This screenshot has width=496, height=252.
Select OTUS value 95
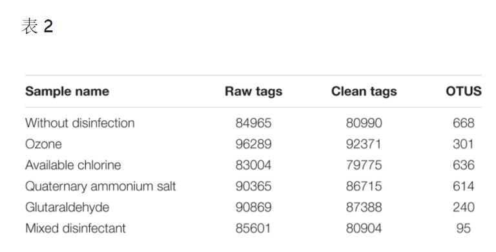464,228
